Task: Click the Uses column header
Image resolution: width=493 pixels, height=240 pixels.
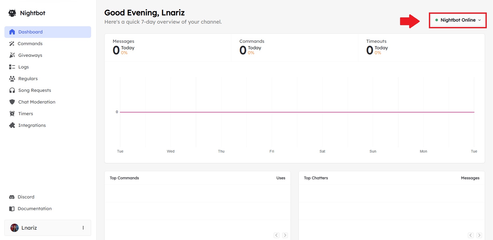Action: (x=281, y=178)
